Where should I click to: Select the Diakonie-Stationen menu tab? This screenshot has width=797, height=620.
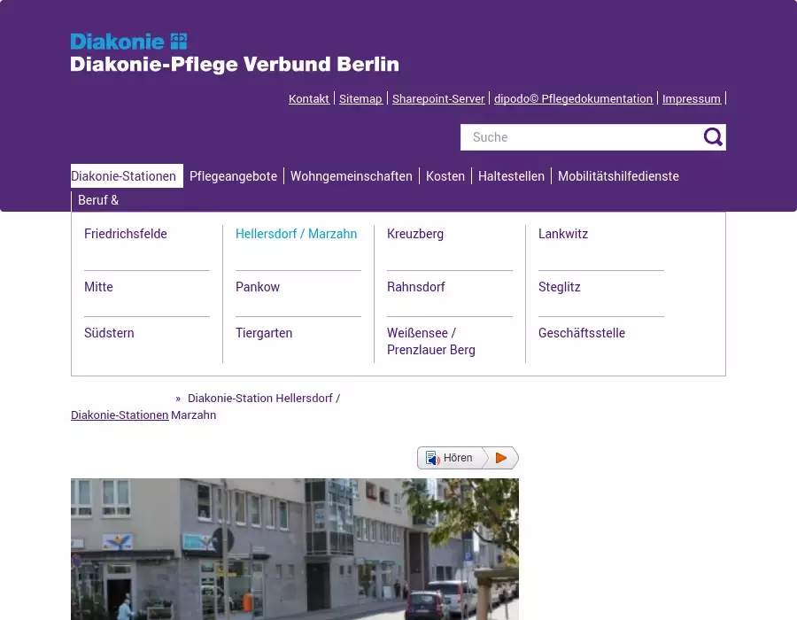point(124,176)
